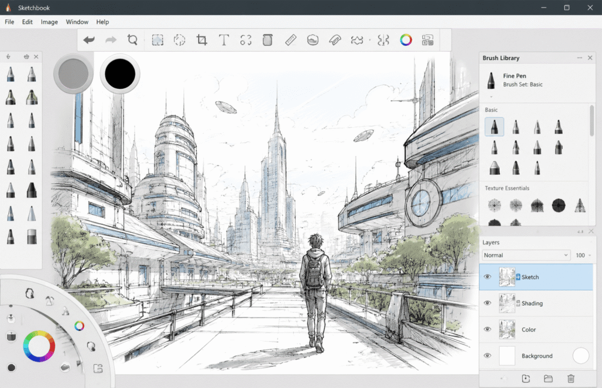Close the Layers panel with its X

point(591,231)
